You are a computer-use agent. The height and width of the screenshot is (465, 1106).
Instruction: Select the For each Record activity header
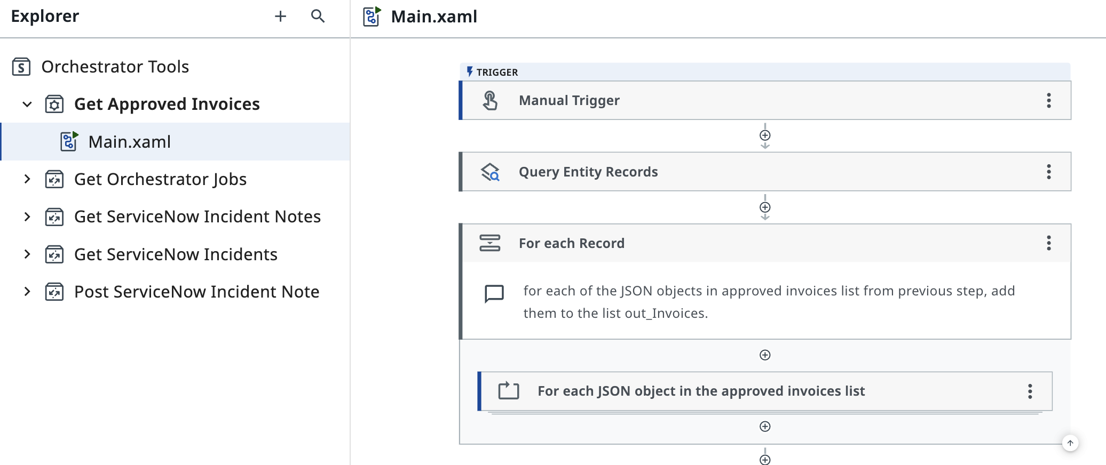tap(765, 243)
